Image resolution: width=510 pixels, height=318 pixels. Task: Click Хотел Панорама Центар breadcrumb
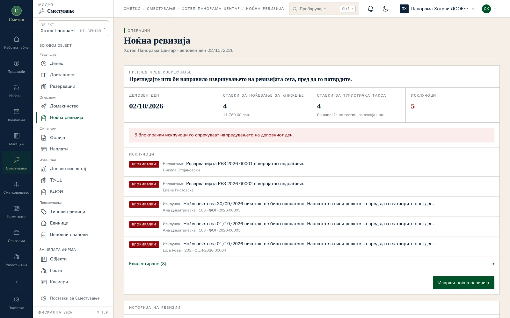(x=211, y=9)
